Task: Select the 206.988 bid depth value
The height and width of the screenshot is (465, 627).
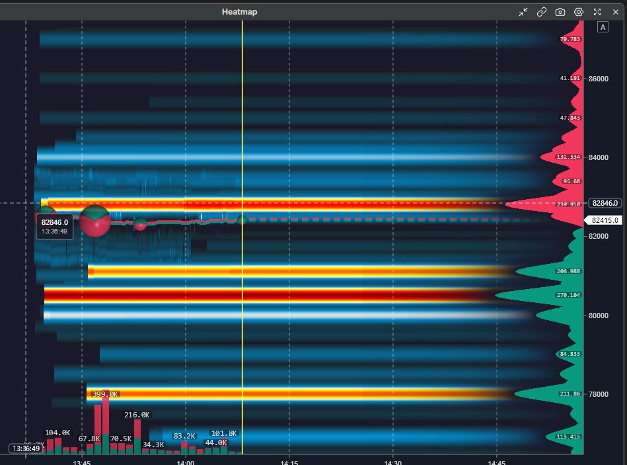Action: coord(568,271)
